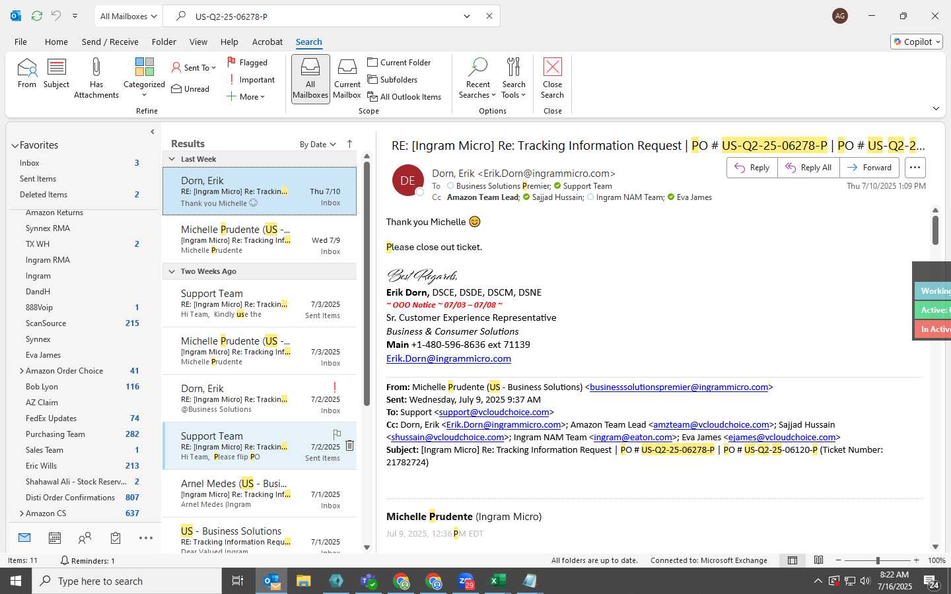Image resolution: width=951 pixels, height=594 pixels.
Task: Click businesssolutionspremier@ingrammicro.com link
Action: point(679,387)
